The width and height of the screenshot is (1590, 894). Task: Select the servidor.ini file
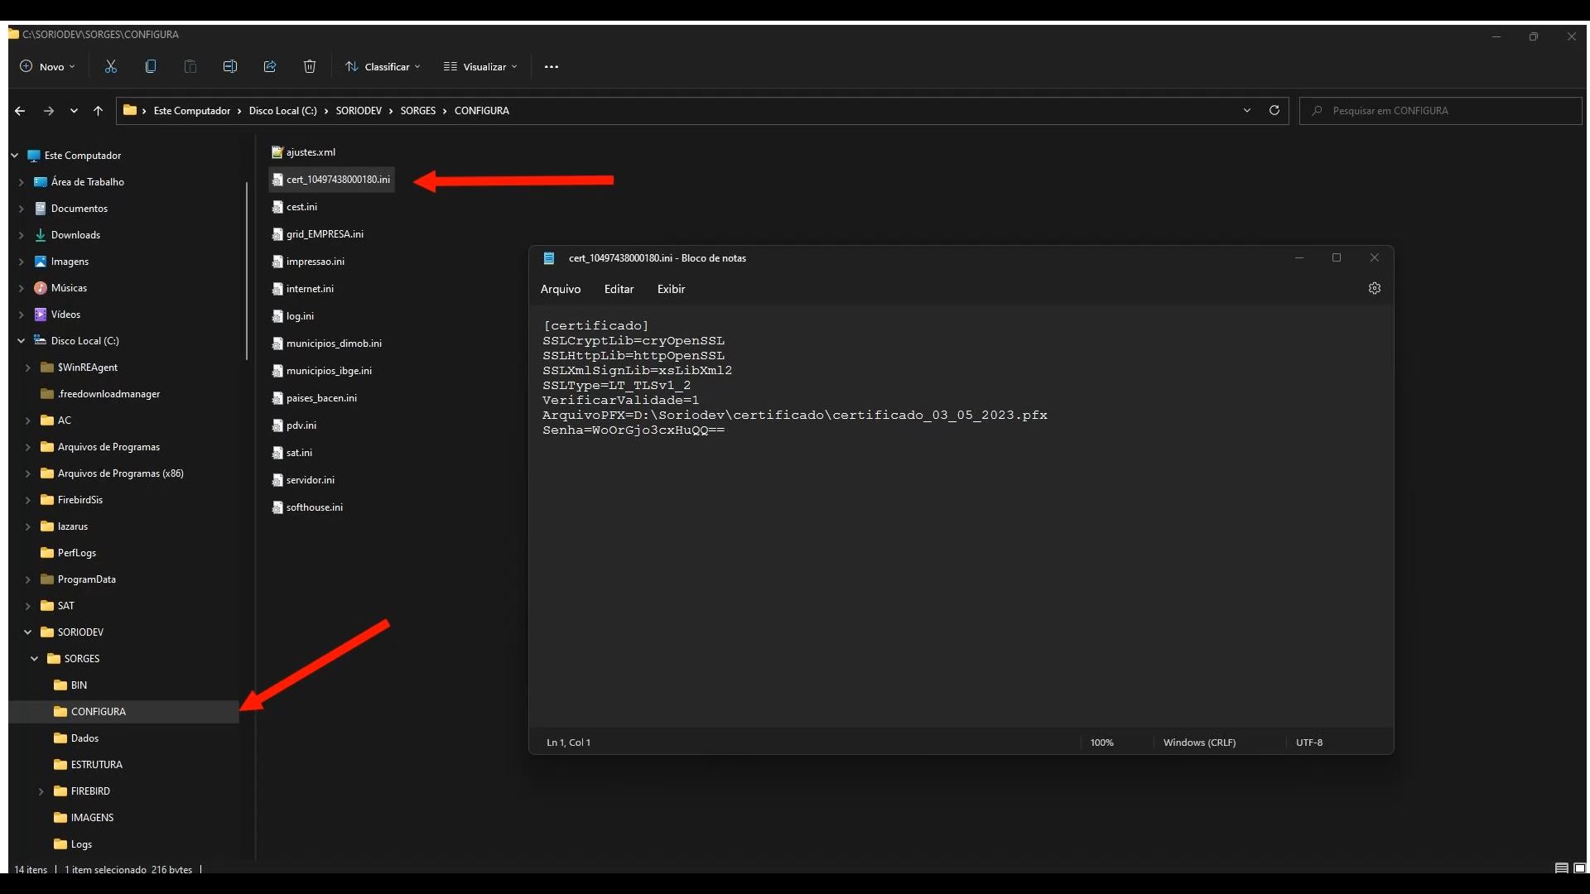(310, 480)
